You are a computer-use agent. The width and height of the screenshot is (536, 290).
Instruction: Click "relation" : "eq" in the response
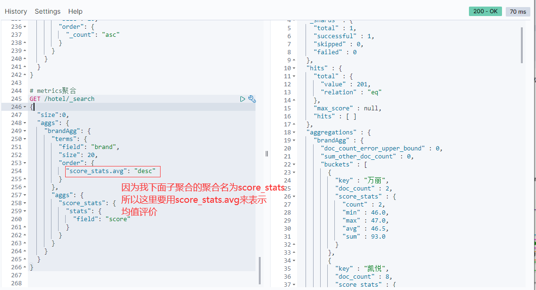pyautogui.click(x=351, y=92)
